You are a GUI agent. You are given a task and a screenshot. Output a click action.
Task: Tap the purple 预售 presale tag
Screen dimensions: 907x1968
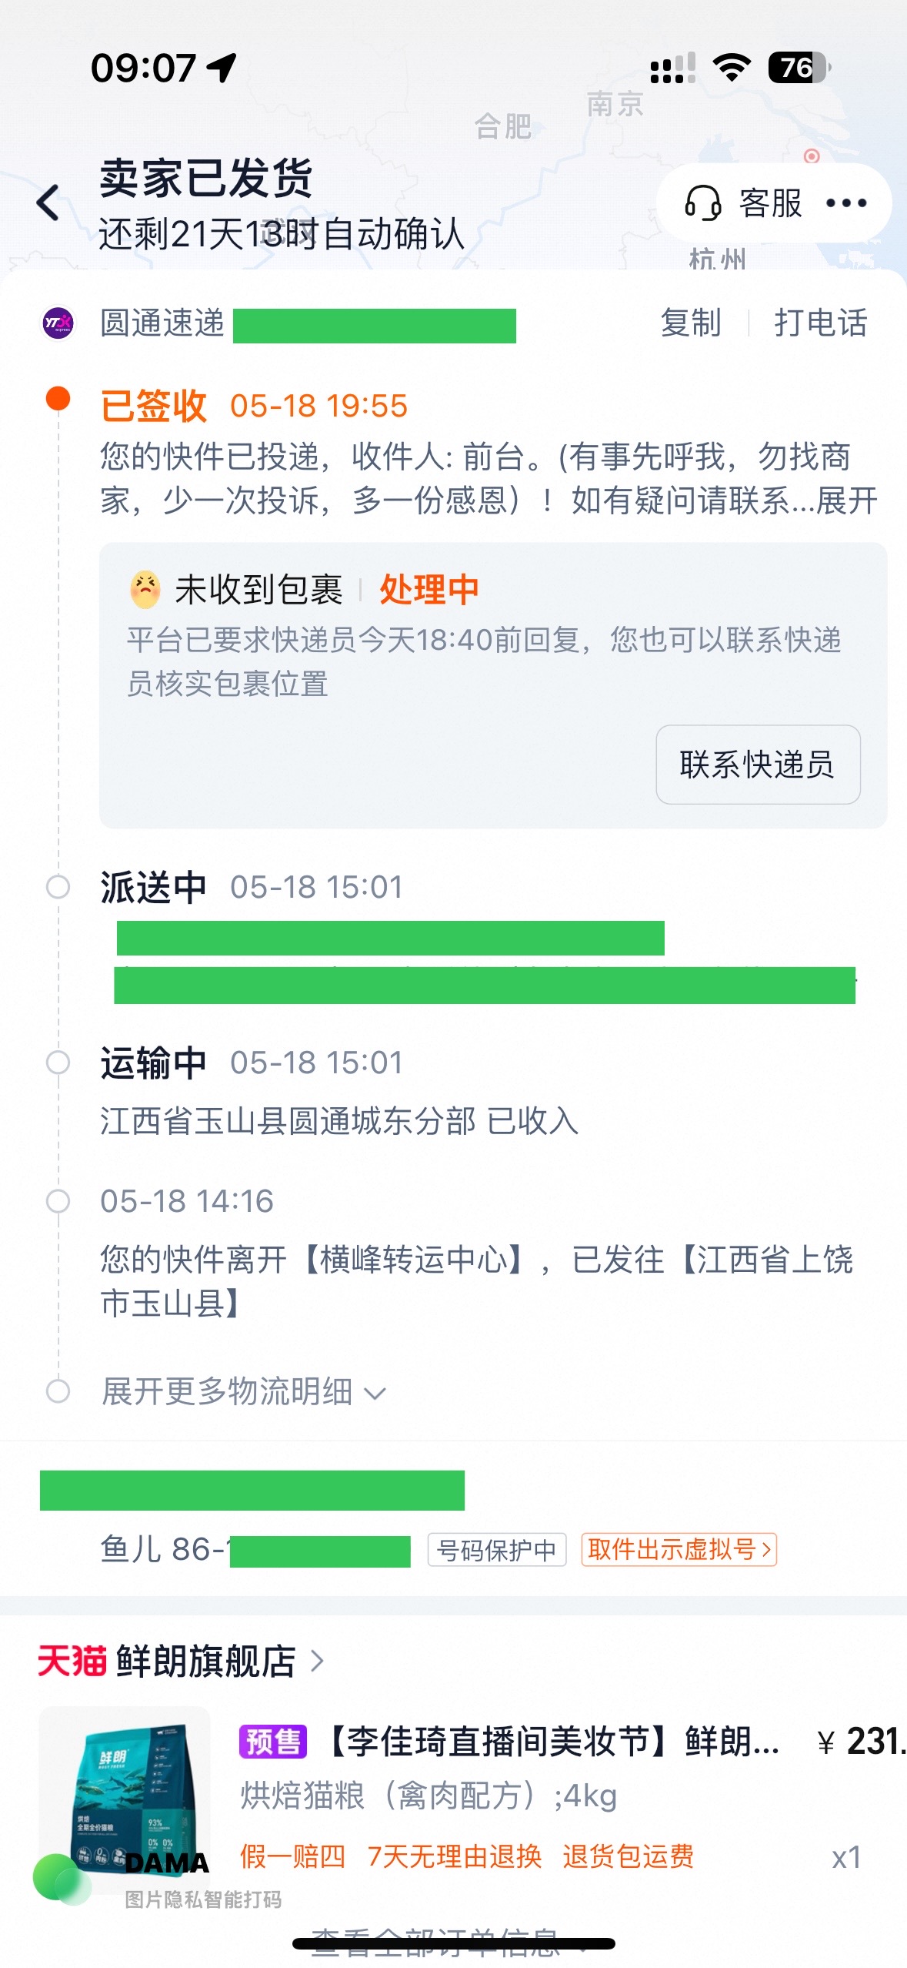(x=273, y=1742)
